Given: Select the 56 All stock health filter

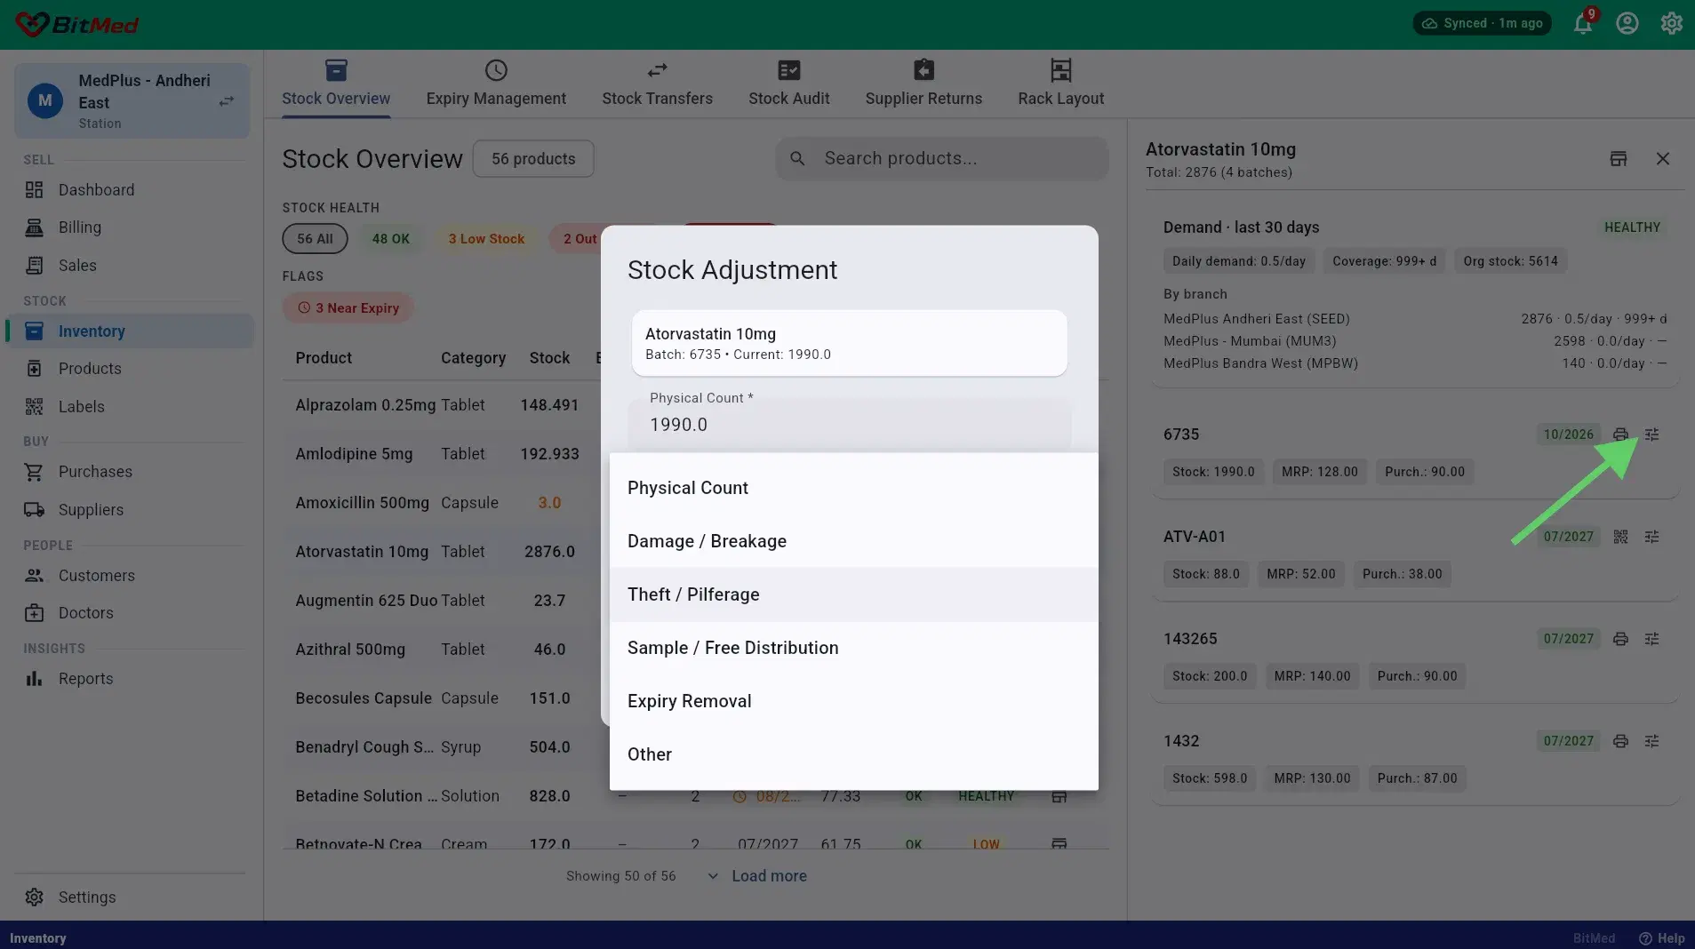Looking at the screenshot, I should click(x=315, y=239).
